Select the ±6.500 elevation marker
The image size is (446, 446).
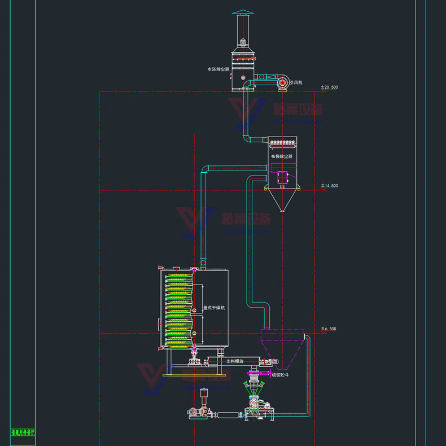pyautogui.click(x=328, y=329)
